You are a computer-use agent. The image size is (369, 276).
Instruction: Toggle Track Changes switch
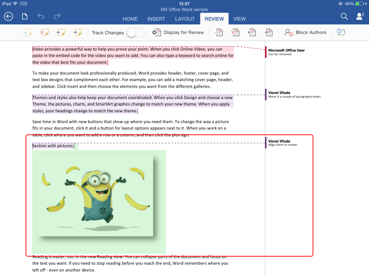coord(135,33)
